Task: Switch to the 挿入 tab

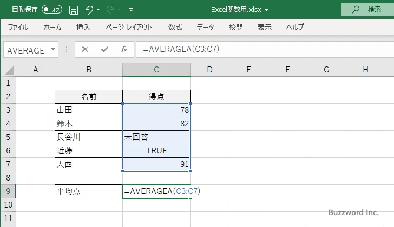Action: (x=83, y=27)
